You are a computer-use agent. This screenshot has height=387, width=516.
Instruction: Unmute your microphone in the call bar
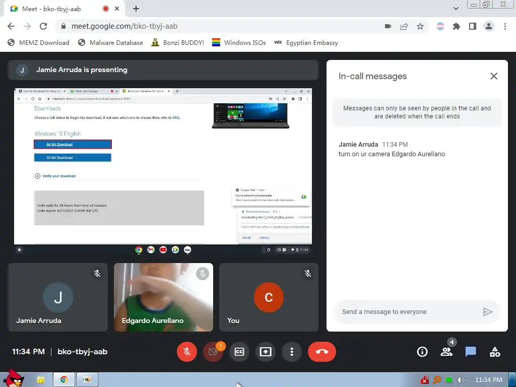[x=187, y=352]
